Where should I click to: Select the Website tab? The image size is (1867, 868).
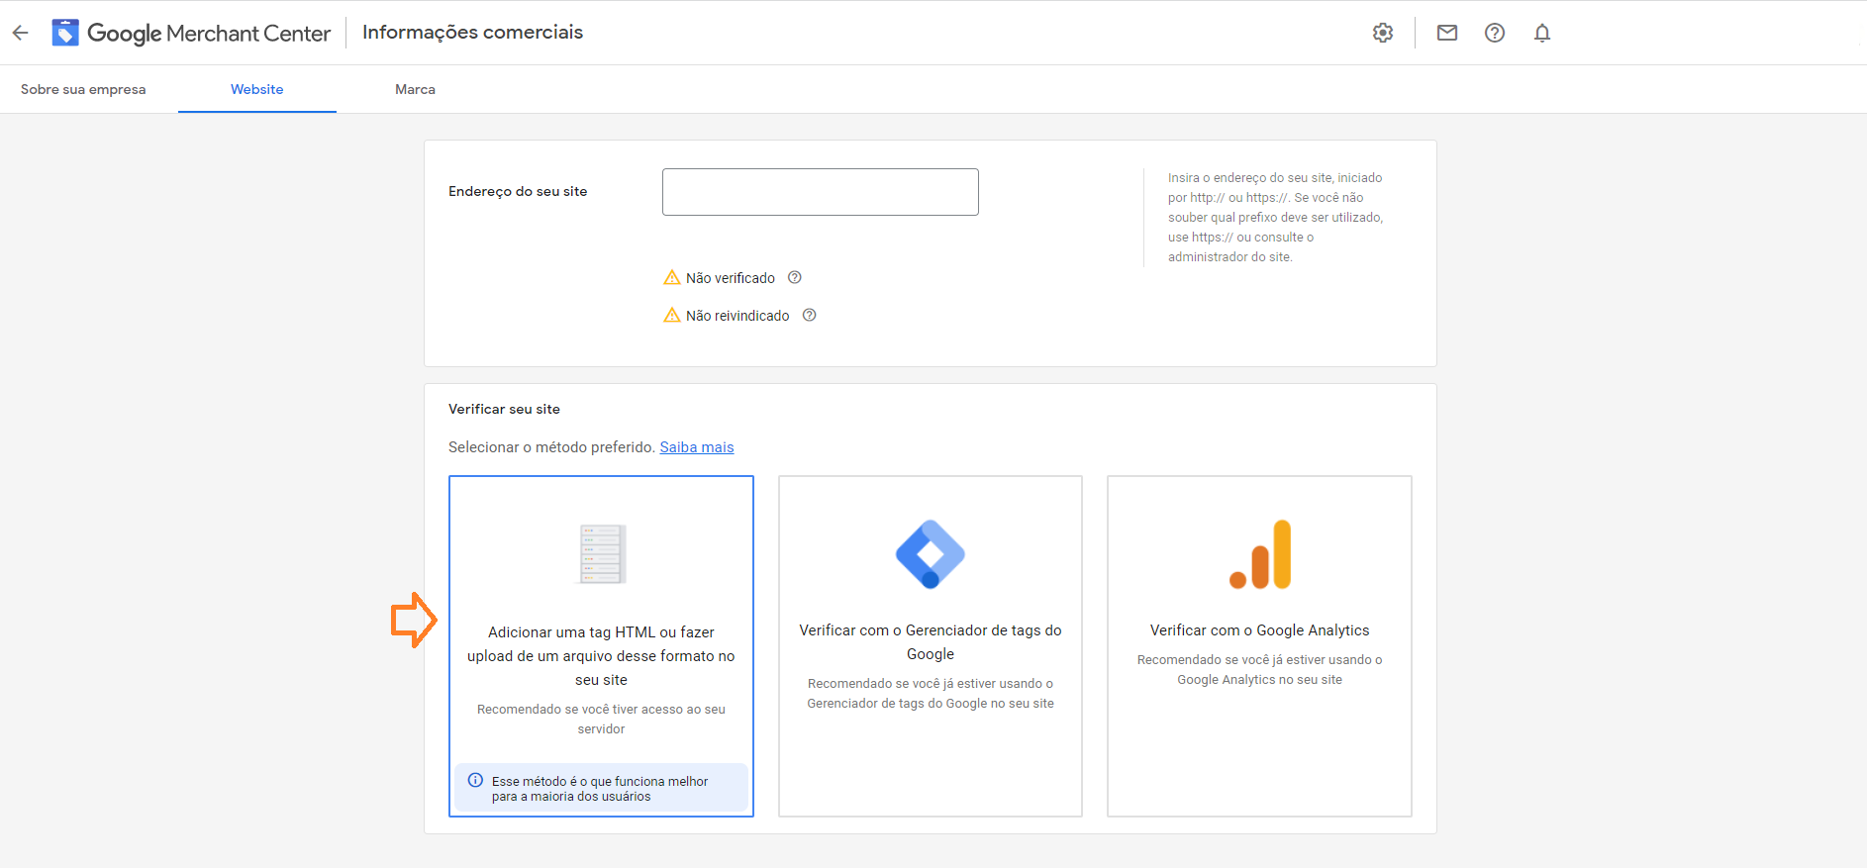click(257, 89)
